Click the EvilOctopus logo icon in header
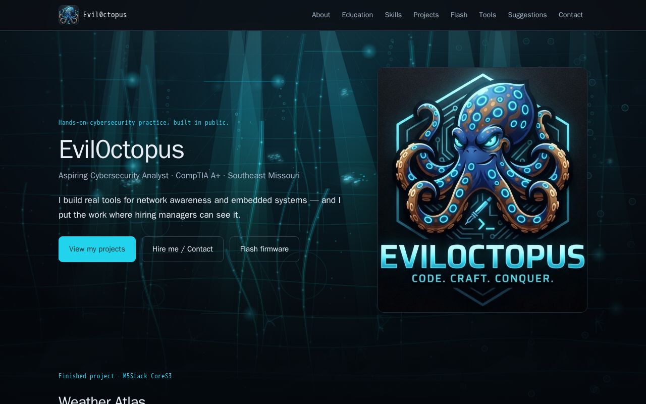Screen dimensions: 646x404 tap(69, 15)
